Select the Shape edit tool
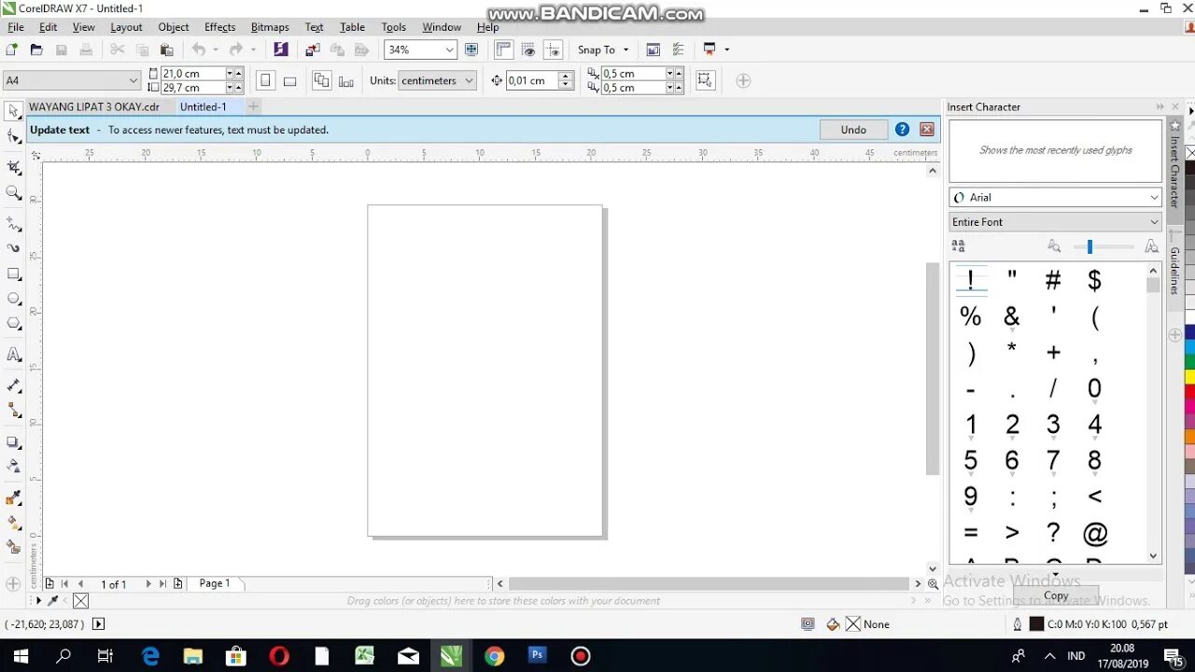 (13, 137)
